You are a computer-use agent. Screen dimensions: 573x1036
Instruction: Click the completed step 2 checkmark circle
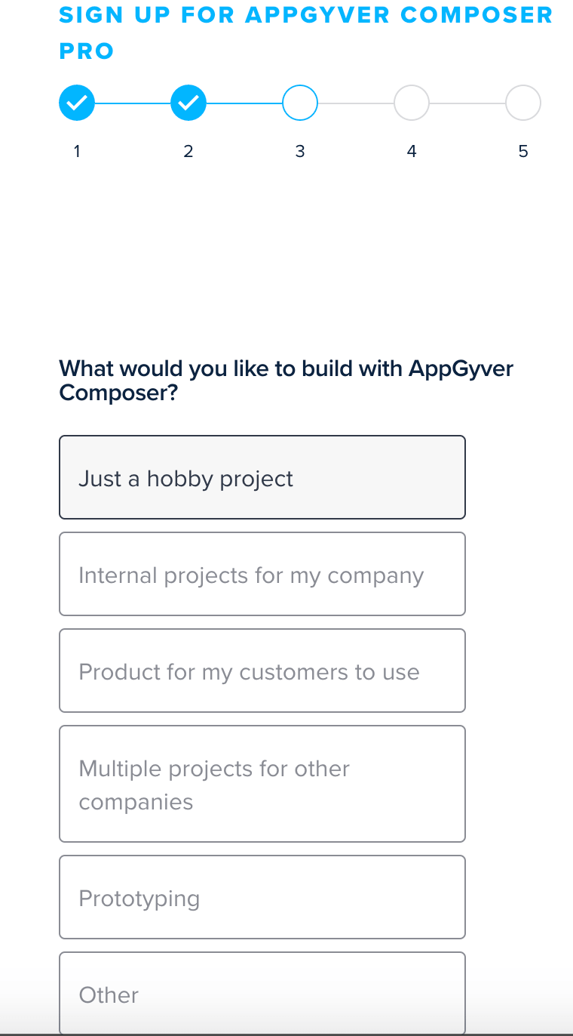tap(188, 103)
